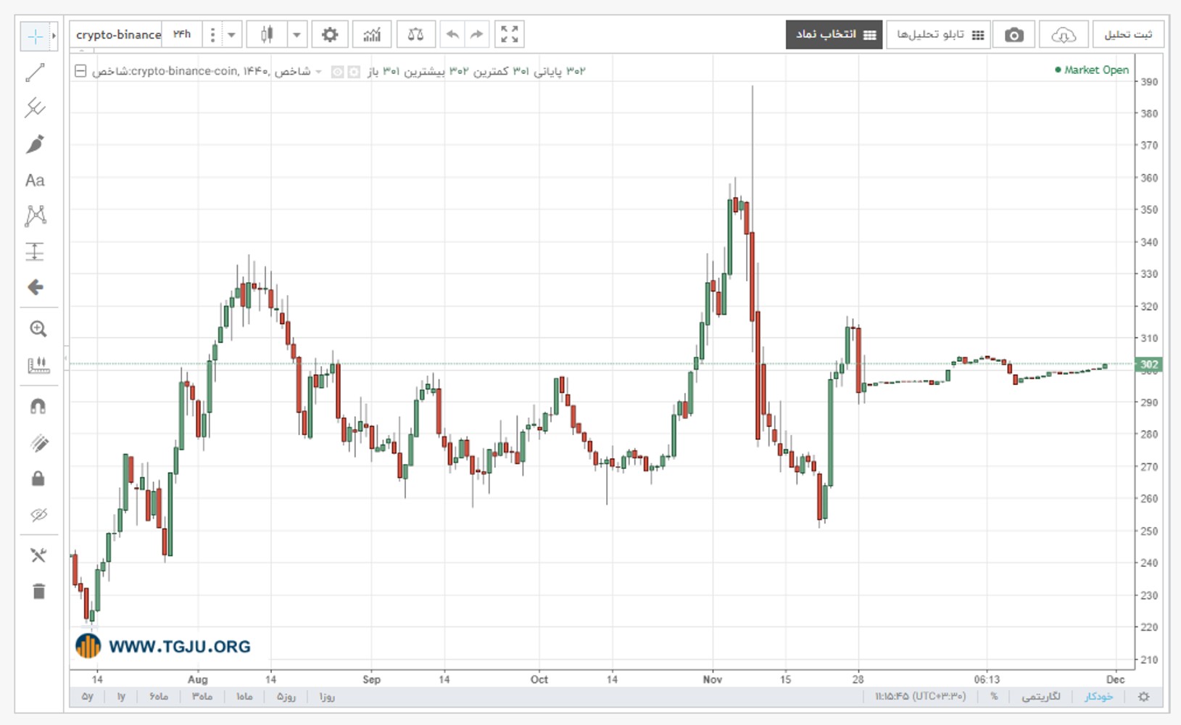Redo the chart action
The image size is (1181, 725).
[x=476, y=34]
